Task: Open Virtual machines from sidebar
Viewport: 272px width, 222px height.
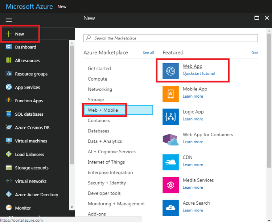Action: (31, 141)
